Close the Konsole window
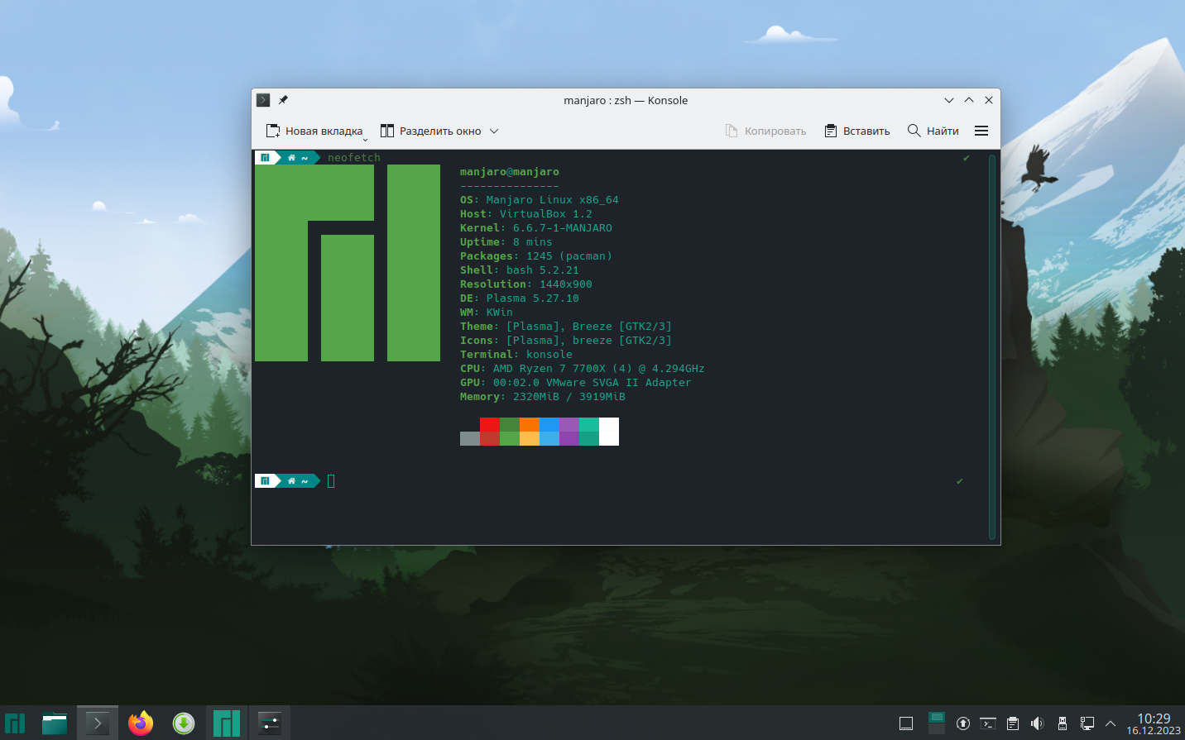 (989, 100)
